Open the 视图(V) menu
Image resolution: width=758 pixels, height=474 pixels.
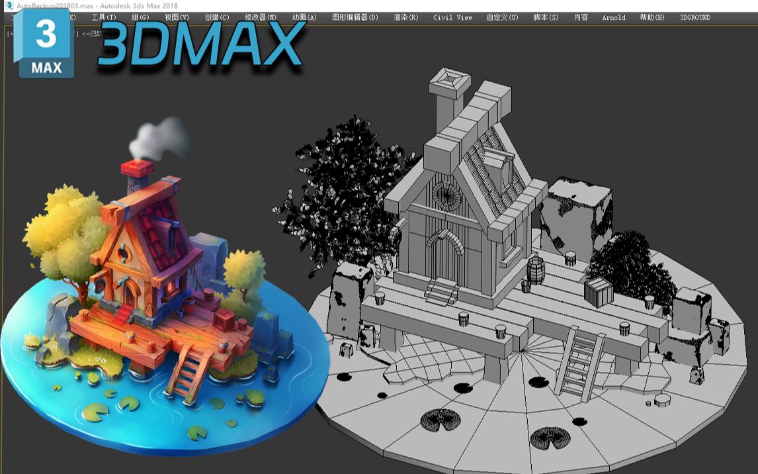click(x=177, y=17)
